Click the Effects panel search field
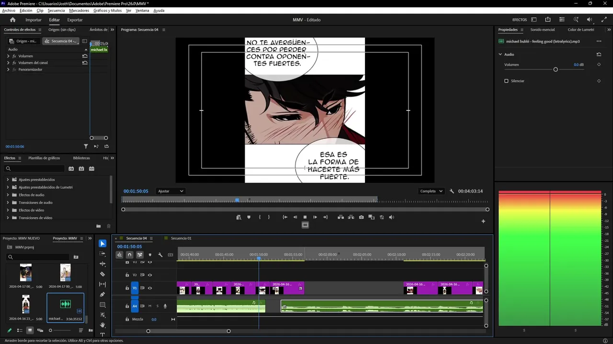The image size is (613, 344). [34, 169]
